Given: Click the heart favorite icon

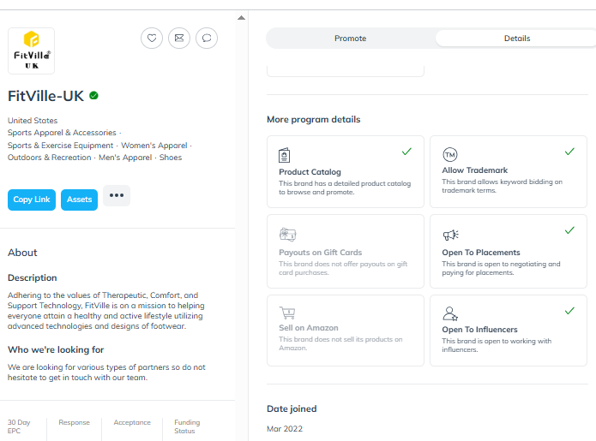Looking at the screenshot, I should click(x=152, y=39).
